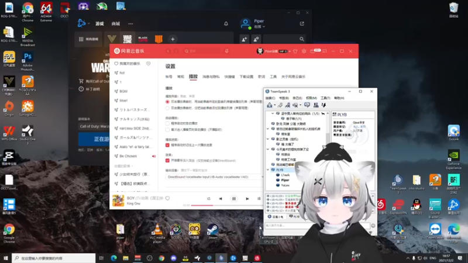Uncheck remember last playback progress
Image resolution: width=468 pixels, height=263 pixels.
167,145
